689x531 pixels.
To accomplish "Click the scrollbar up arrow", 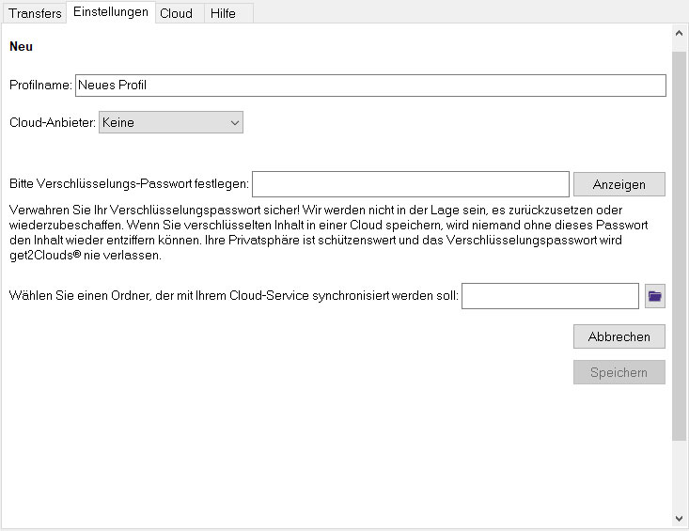I will [x=679, y=33].
